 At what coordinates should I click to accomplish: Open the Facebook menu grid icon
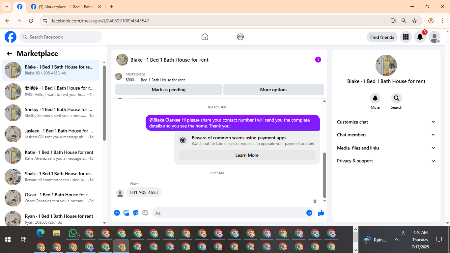406,37
